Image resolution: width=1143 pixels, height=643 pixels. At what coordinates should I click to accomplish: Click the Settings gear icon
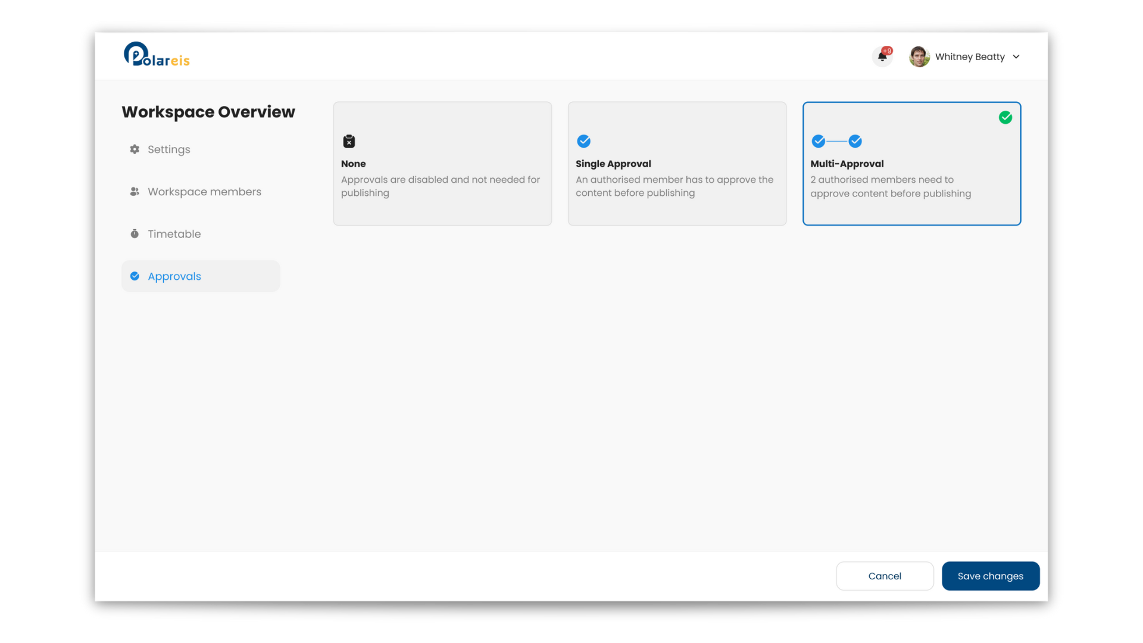coord(135,149)
